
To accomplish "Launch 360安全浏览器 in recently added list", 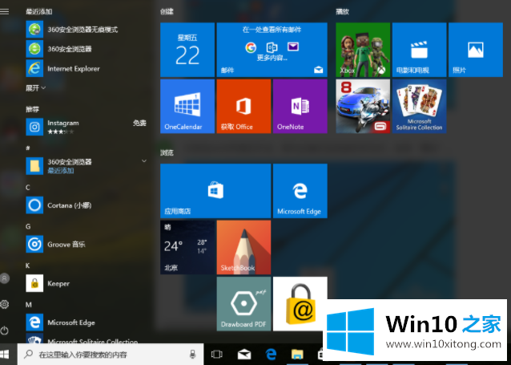I will coord(87,49).
